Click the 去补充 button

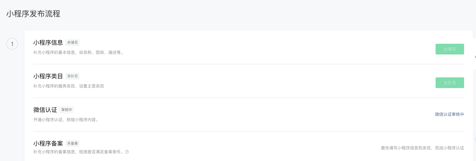pyautogui.click(x=450, y=83)
